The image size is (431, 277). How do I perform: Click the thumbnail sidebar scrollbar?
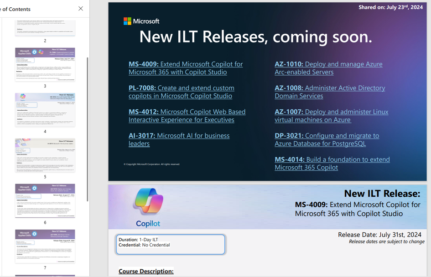coord(88,129)
